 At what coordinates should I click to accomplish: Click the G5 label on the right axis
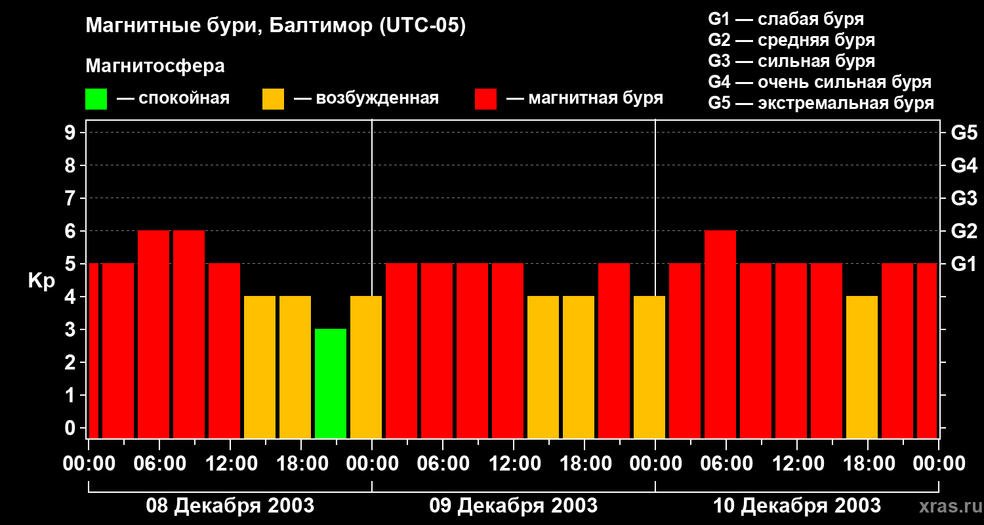coord(964,133)
